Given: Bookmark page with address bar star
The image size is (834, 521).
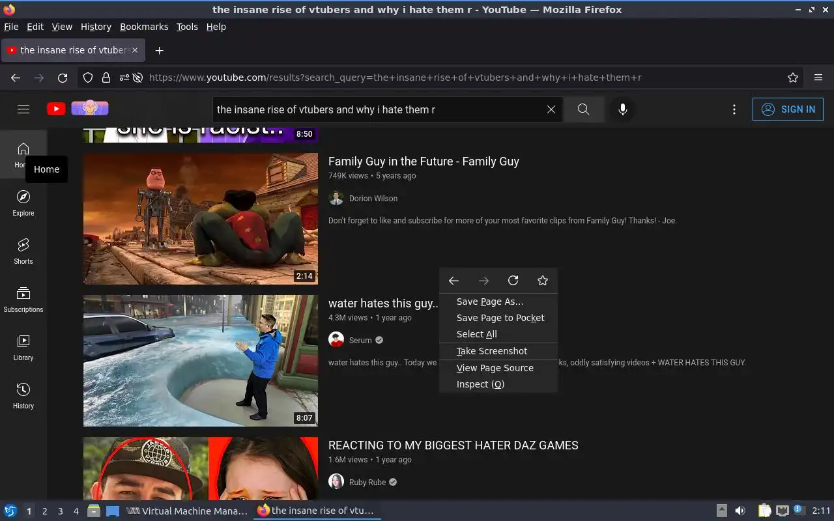Looking at the screenshot, I should point(793,77).
